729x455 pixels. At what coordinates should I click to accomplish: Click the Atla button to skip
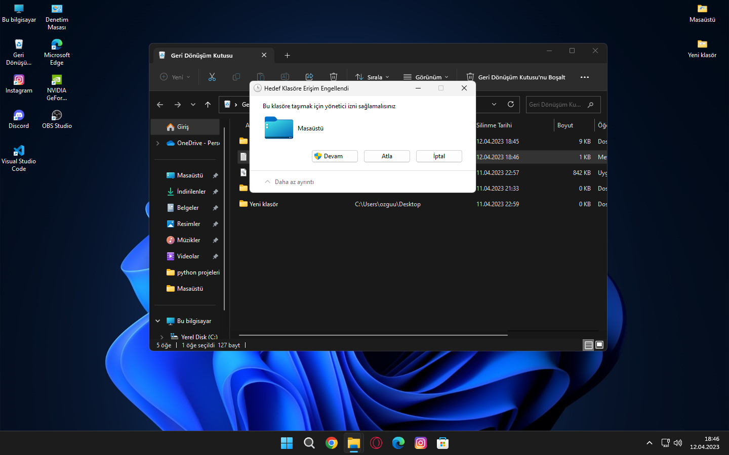pyautogui.click(x=387, y=156)
